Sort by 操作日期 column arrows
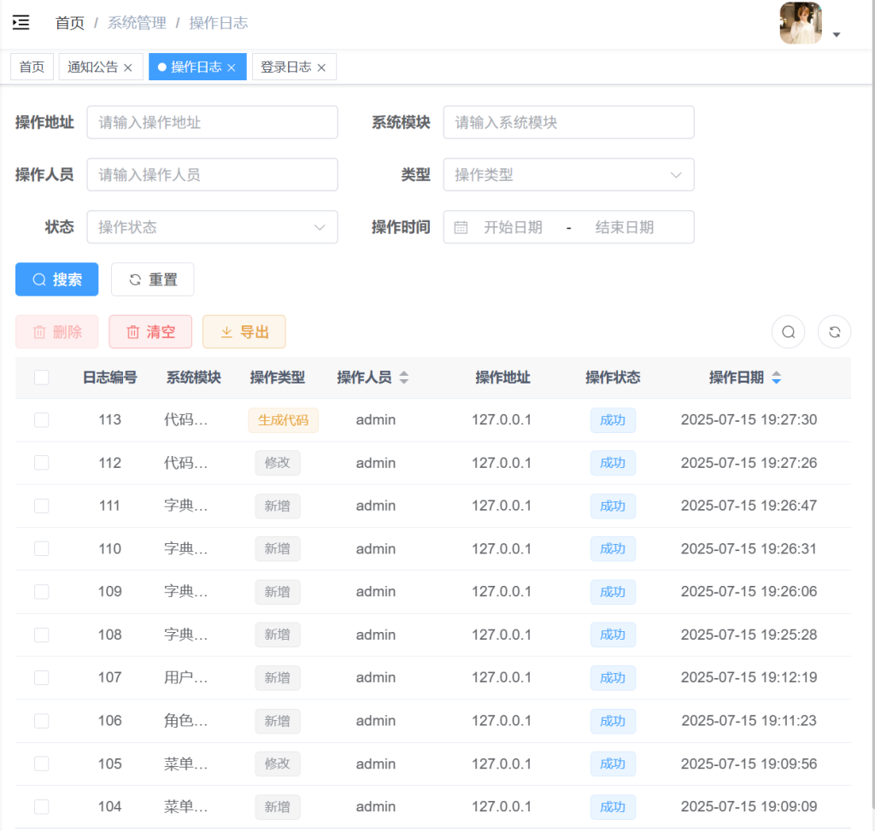This screenshot has height=831, width=875. pyautogui.click(x=776, y=377)
